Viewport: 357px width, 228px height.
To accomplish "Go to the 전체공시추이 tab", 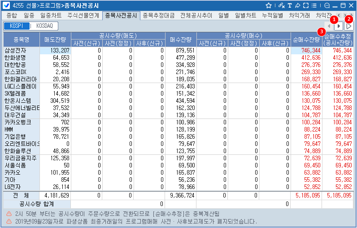I will pyautogui.click(x=197, y=15).
